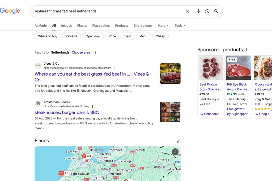The height and width of the screenshot is (181, 272).
Task: Click the Google logo
Action: point(10,11)
